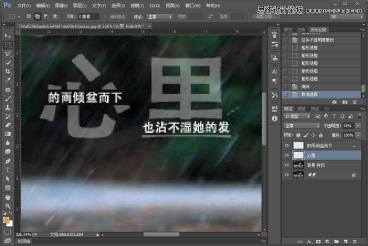Select the Quick Selection tool
The width and height of the screenshot is (368, 246).
tap(8, 63)
